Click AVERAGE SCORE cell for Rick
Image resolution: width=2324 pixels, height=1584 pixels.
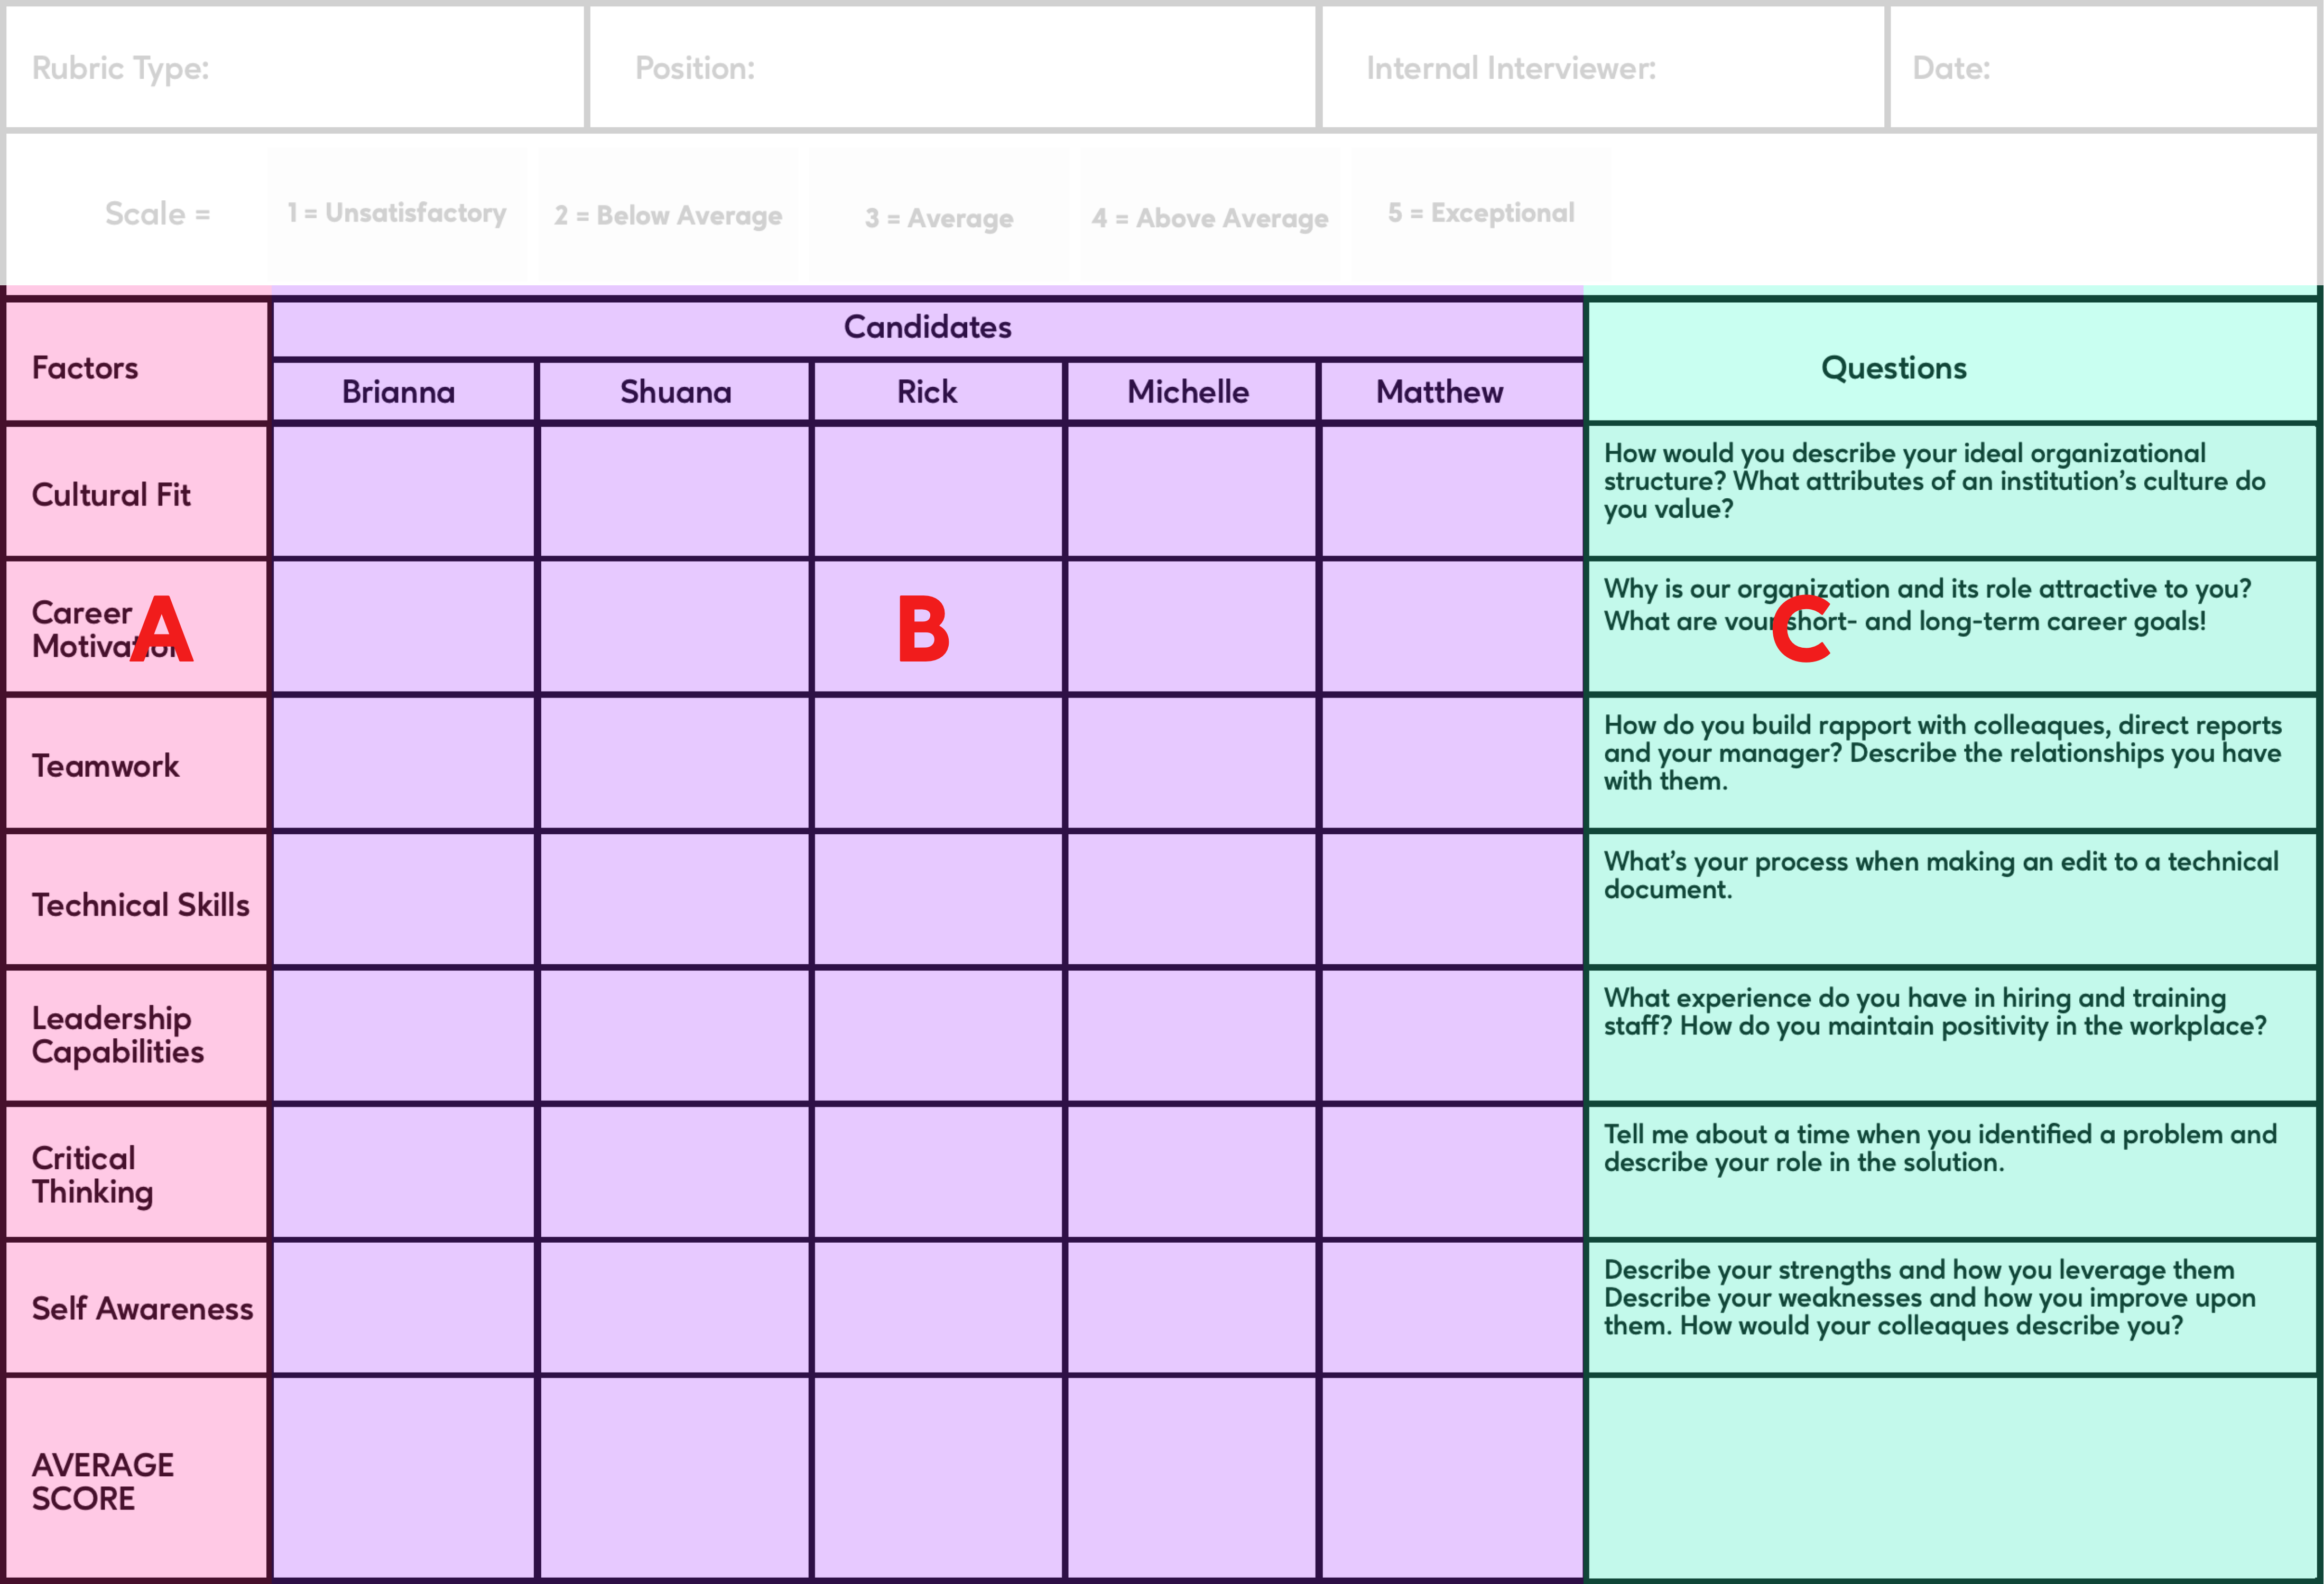938,1477
